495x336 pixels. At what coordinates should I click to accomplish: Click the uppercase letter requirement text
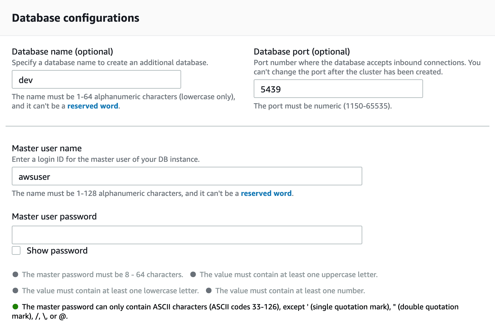[x=288, y=275]
